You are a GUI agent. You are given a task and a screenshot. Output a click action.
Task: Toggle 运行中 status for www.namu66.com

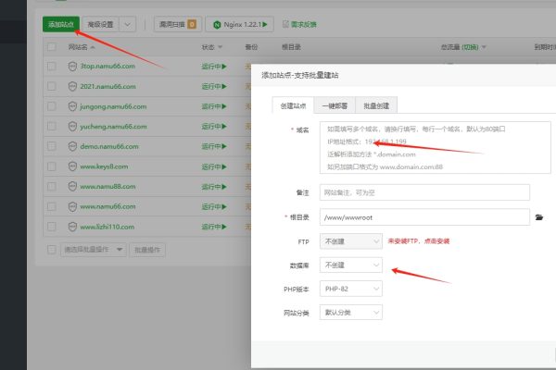(214, 206)
